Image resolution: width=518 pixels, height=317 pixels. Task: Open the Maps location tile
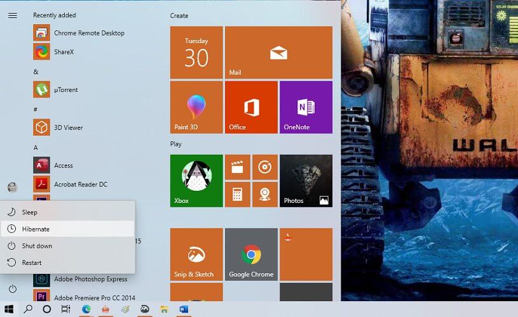265,195
